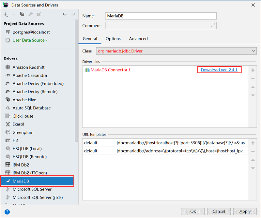Select Apache Derby (Embedded) driver

[x=38, y=83]
